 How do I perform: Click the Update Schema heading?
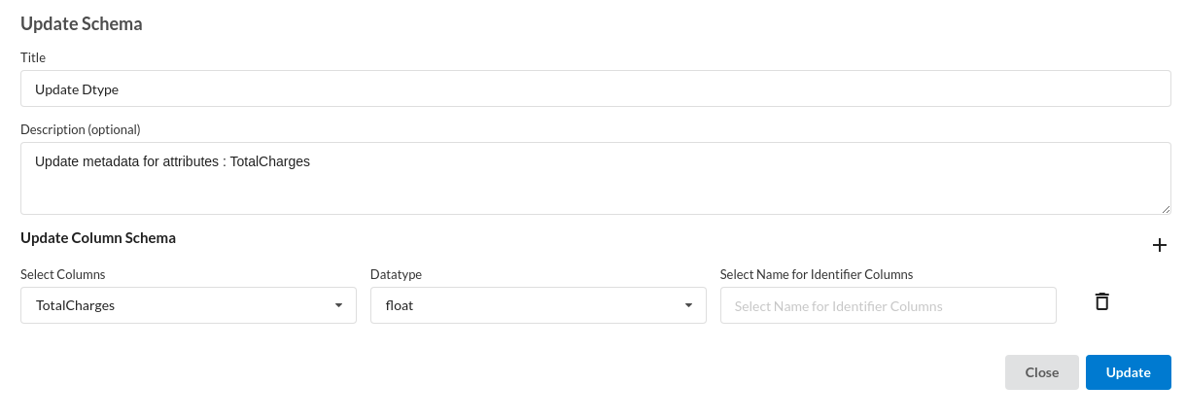[82, 24]
